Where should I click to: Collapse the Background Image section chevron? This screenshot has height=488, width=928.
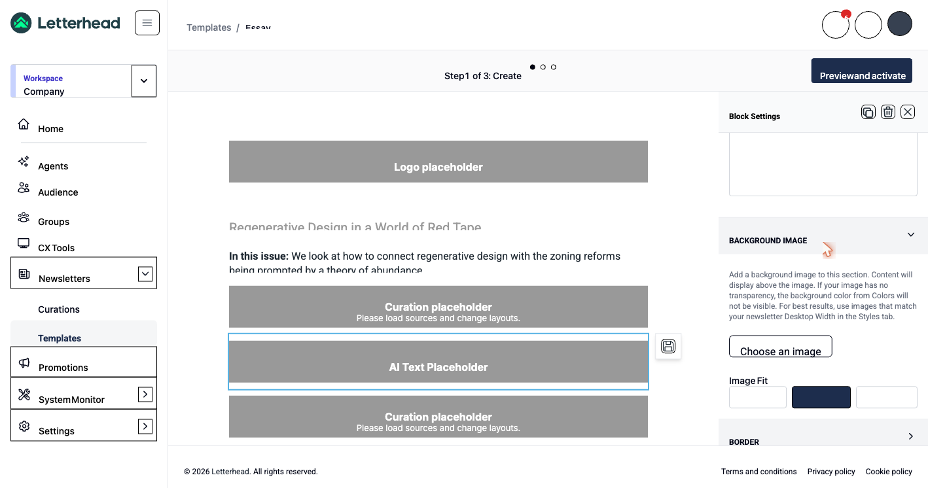click(x=911, y=235)
